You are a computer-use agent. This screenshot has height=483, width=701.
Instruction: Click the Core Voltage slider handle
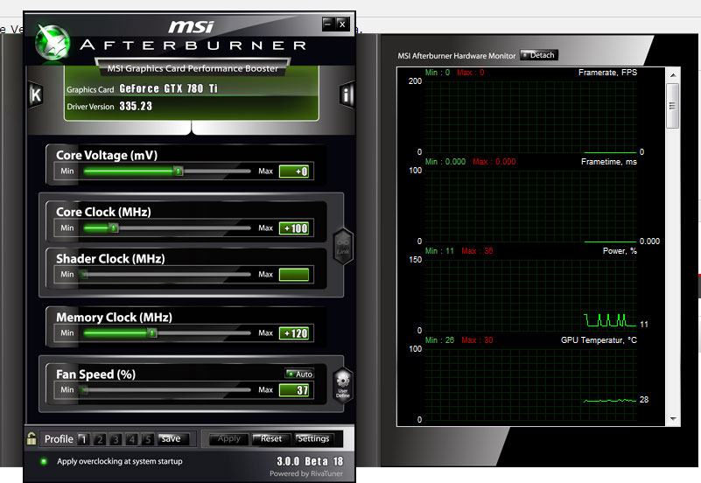(x=179, y=171)
